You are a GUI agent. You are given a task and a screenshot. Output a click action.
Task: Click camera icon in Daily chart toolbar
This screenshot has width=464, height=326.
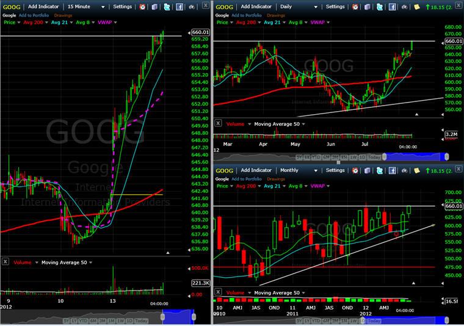tap(405, 7)
